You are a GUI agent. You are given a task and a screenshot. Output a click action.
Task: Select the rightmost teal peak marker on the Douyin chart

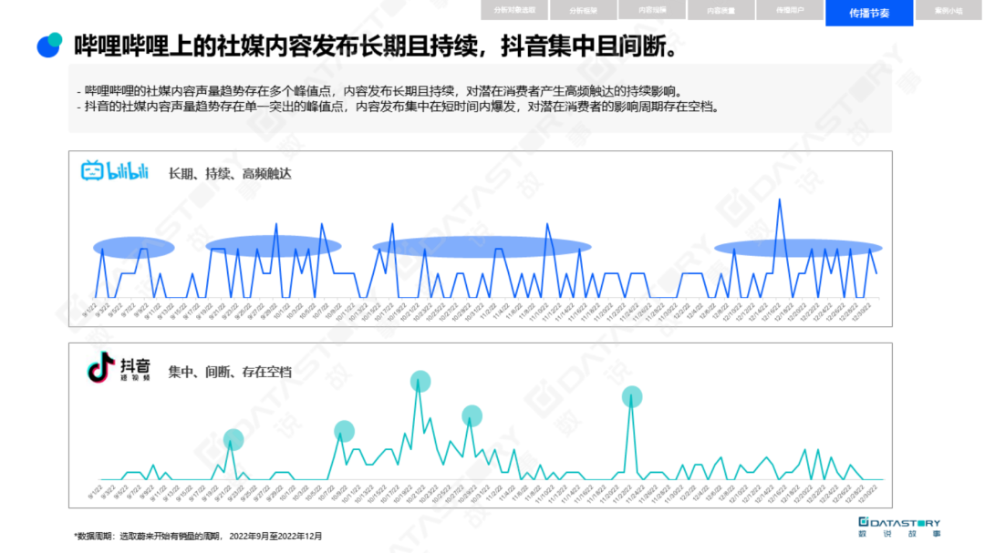(x=632, y=396)
